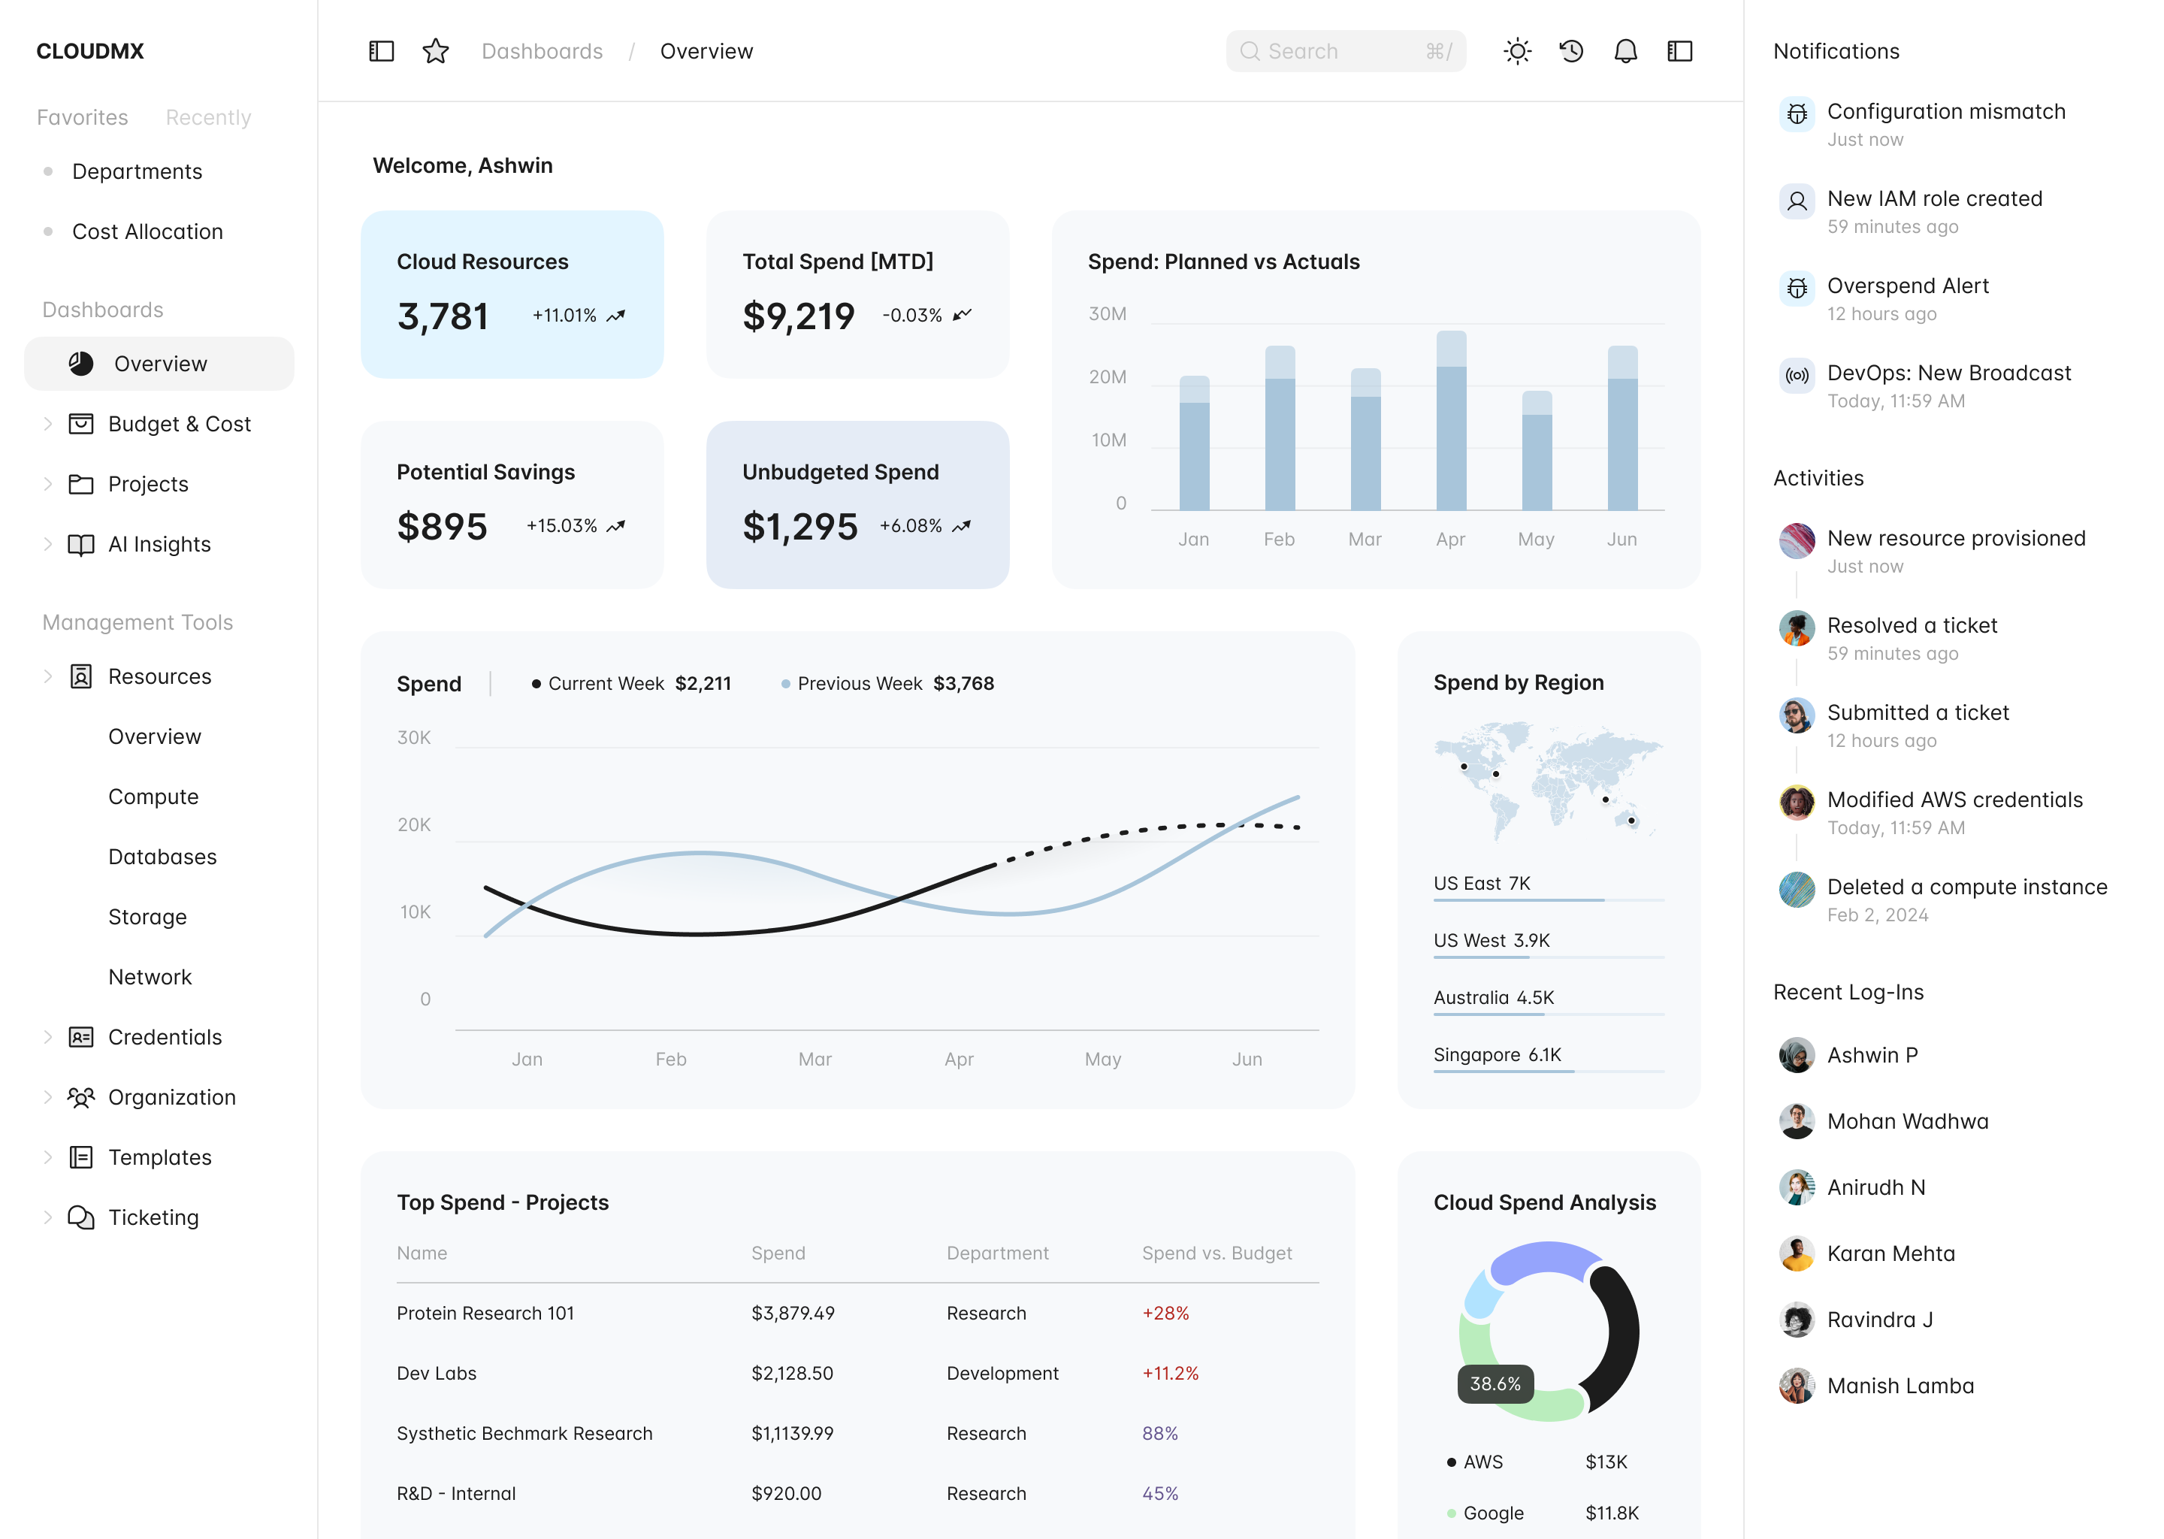Viewport: 2164px width, 1539px height.
Task: Open the Ticketing chat icon
Action: tap(80, 1217)
